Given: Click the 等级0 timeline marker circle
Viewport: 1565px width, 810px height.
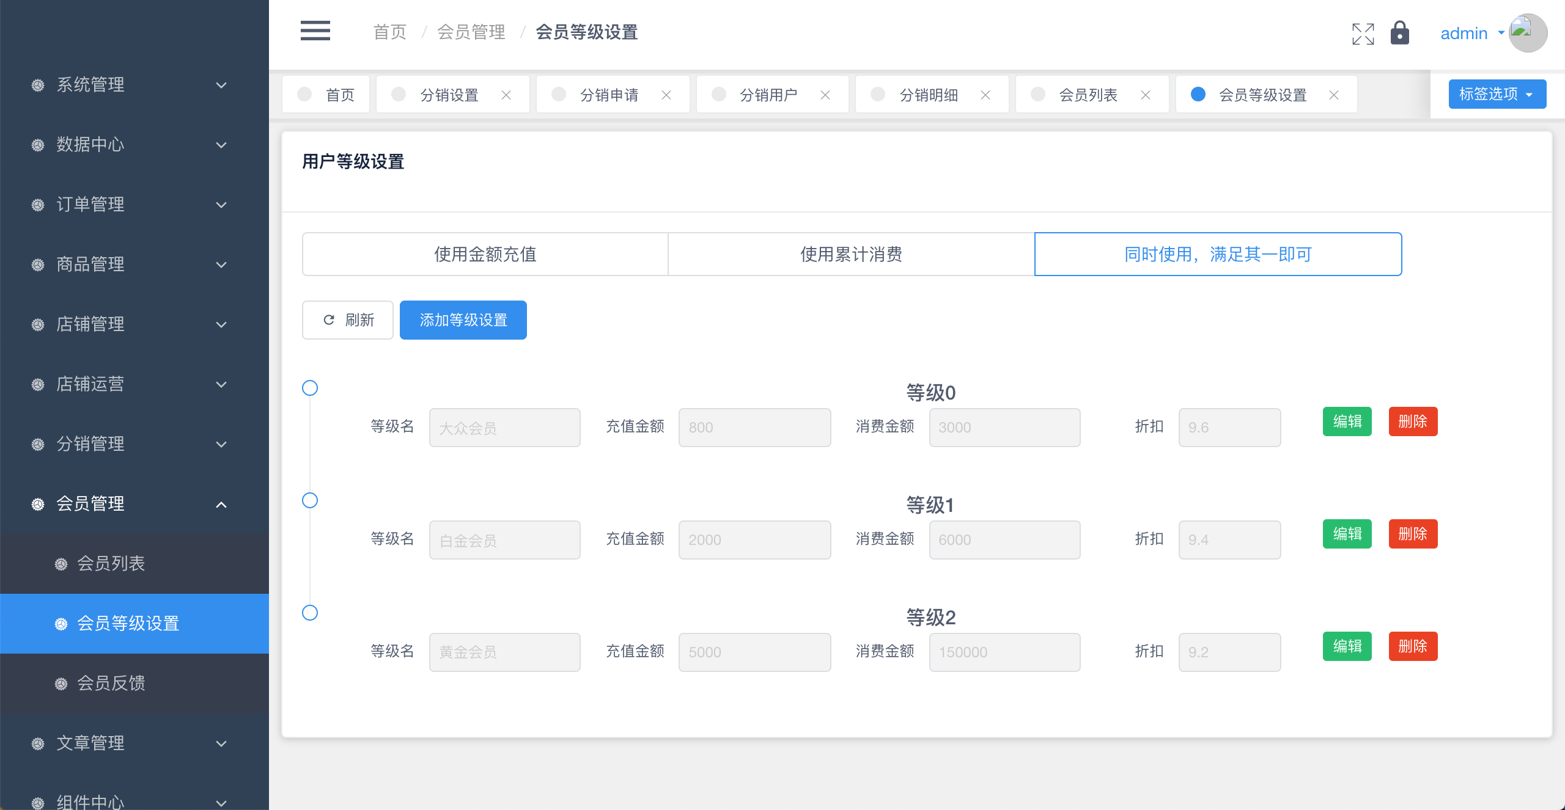Looking at the screenshot, I should point(310,388).
